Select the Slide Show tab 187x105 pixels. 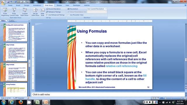(x=49, y=5)
